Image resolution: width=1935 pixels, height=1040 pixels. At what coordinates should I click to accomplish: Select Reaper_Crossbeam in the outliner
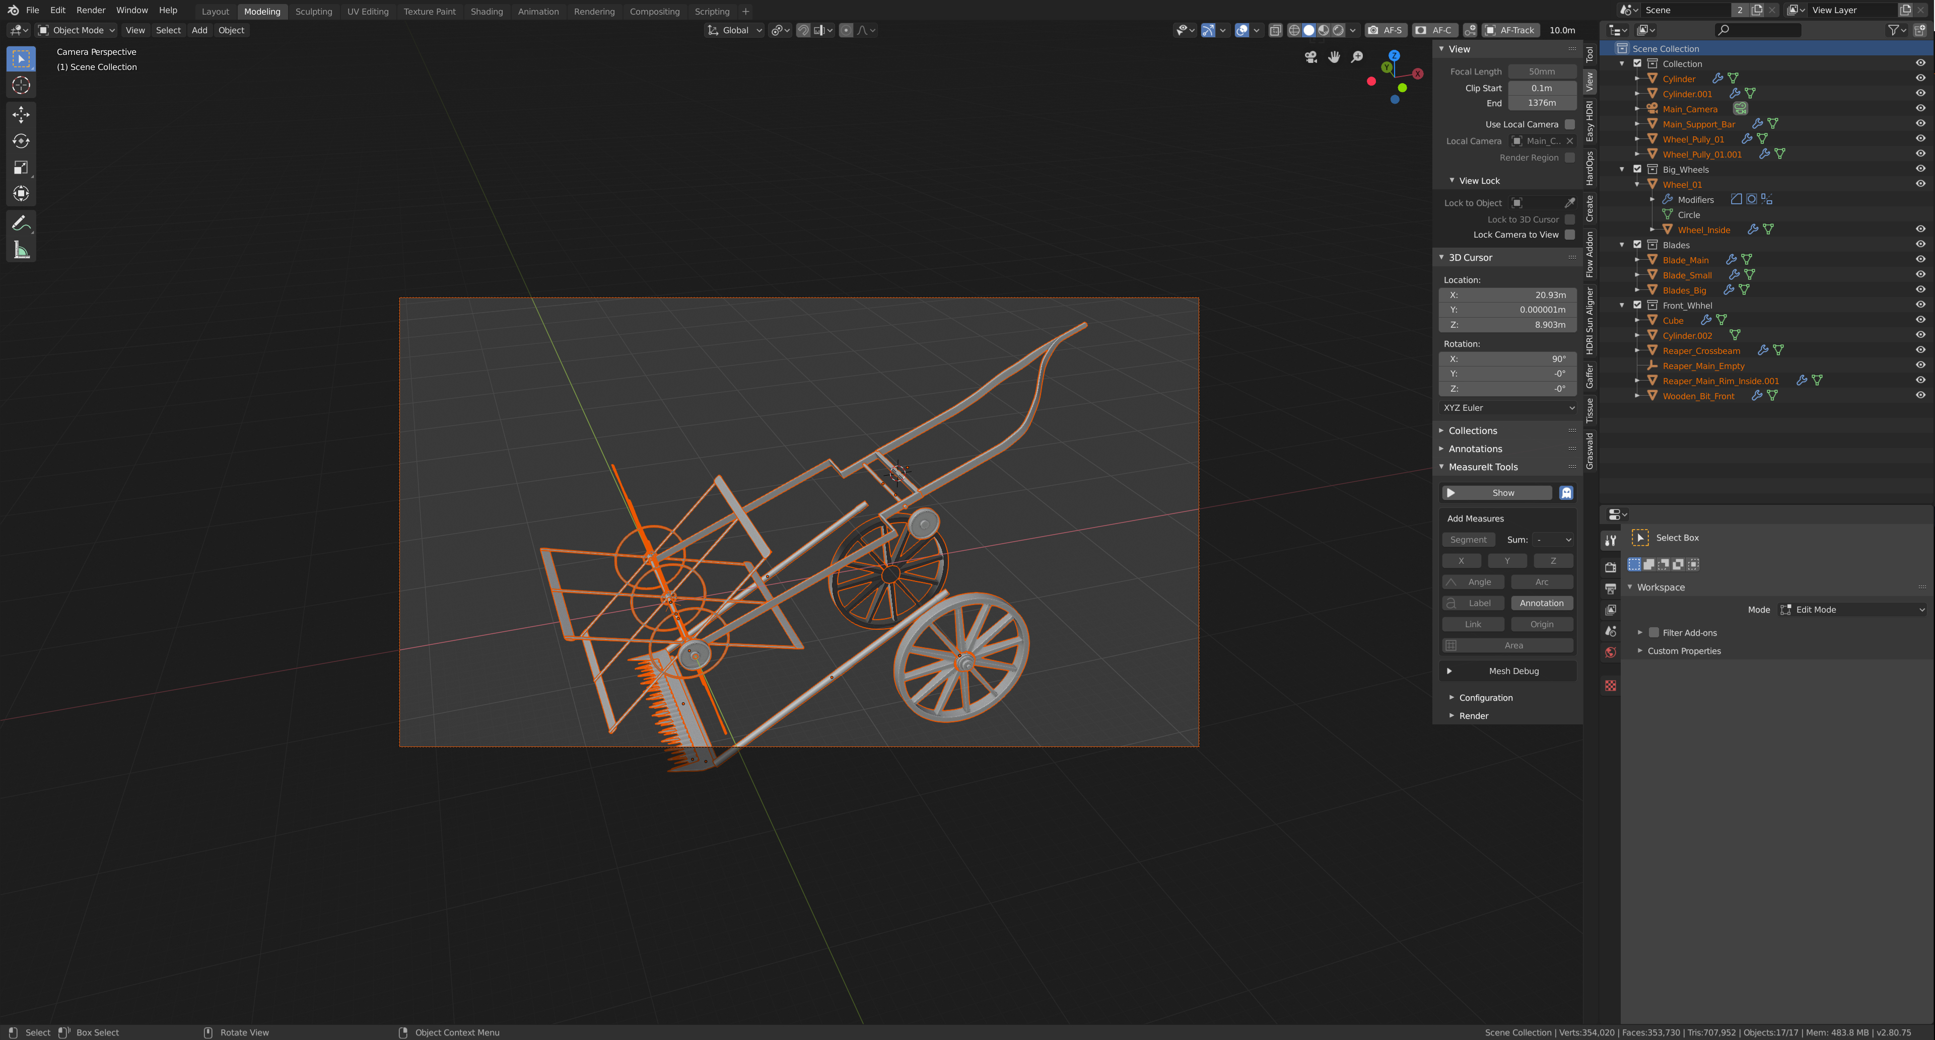pyautogui.click(x=1701, y=351)
